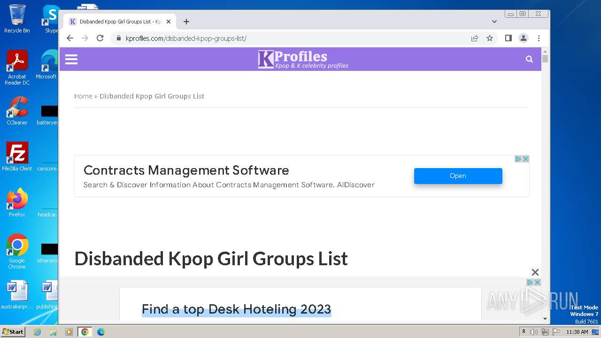Screen dimensions: 601x338
Task: Open the volume speaker tray icon
Action: (534, 332)
